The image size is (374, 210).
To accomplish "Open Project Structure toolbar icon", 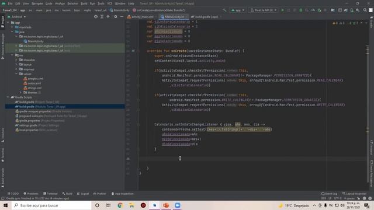I will tap(333, 10).
